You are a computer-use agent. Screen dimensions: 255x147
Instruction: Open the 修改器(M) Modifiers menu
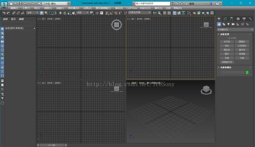pyautogui.click(x=74, y=8)
